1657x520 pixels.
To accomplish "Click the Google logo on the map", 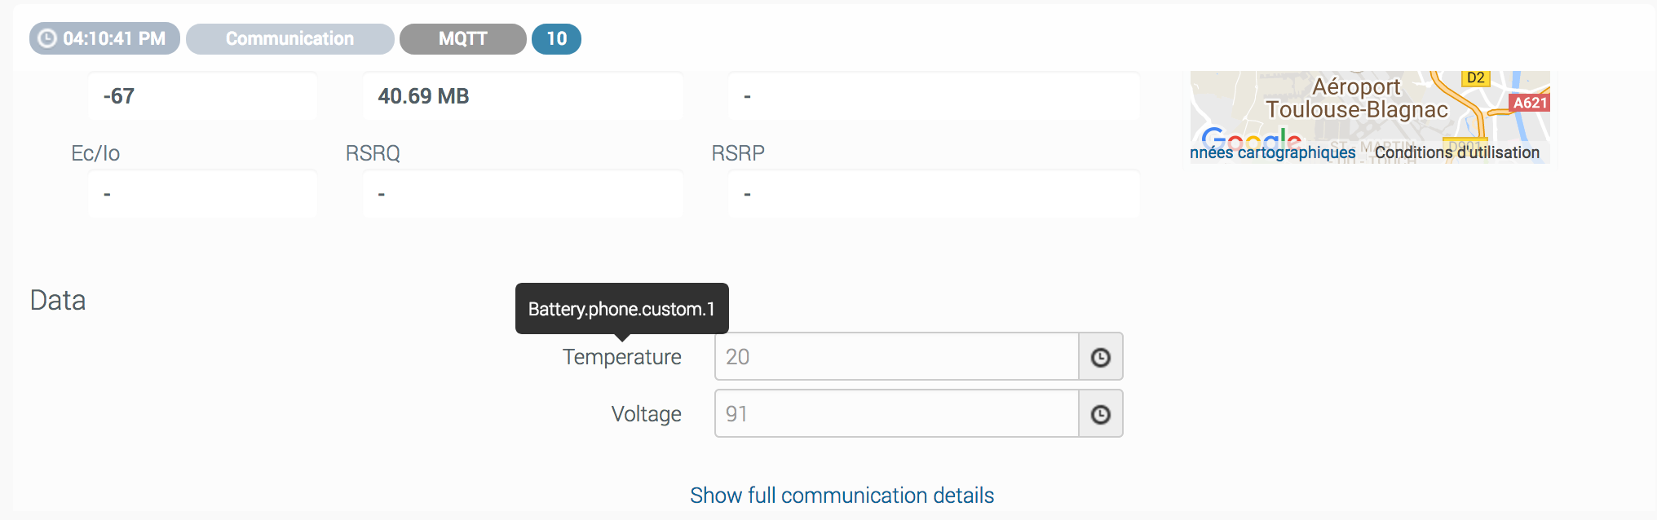I will 1250,137.
